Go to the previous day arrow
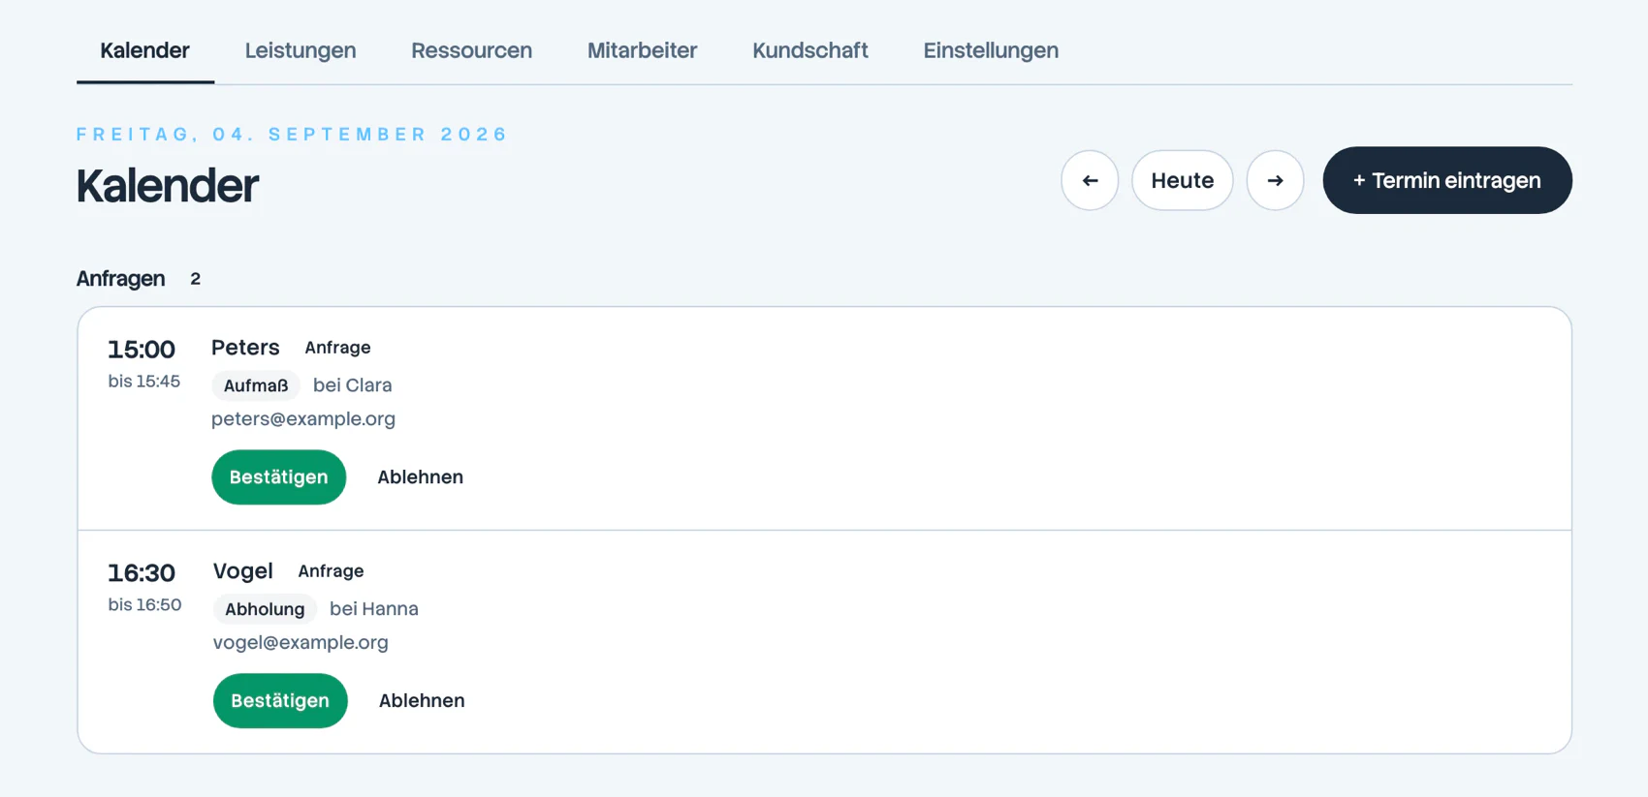Viewport: 1648px width, 797px height. pyautogui.click(x=1090, y=180)
